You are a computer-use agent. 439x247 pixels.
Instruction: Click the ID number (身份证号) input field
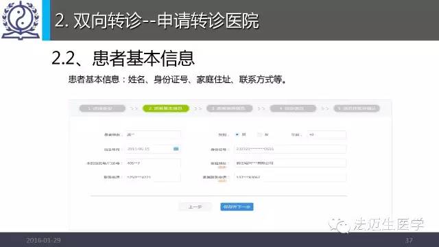290,149
